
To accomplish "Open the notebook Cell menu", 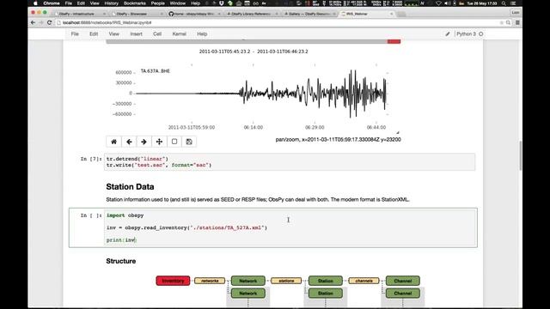I will tap(157, 34).
